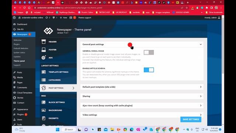Show hidden system tray icons
Screen dimensions: 236x133
pos(184,130)
